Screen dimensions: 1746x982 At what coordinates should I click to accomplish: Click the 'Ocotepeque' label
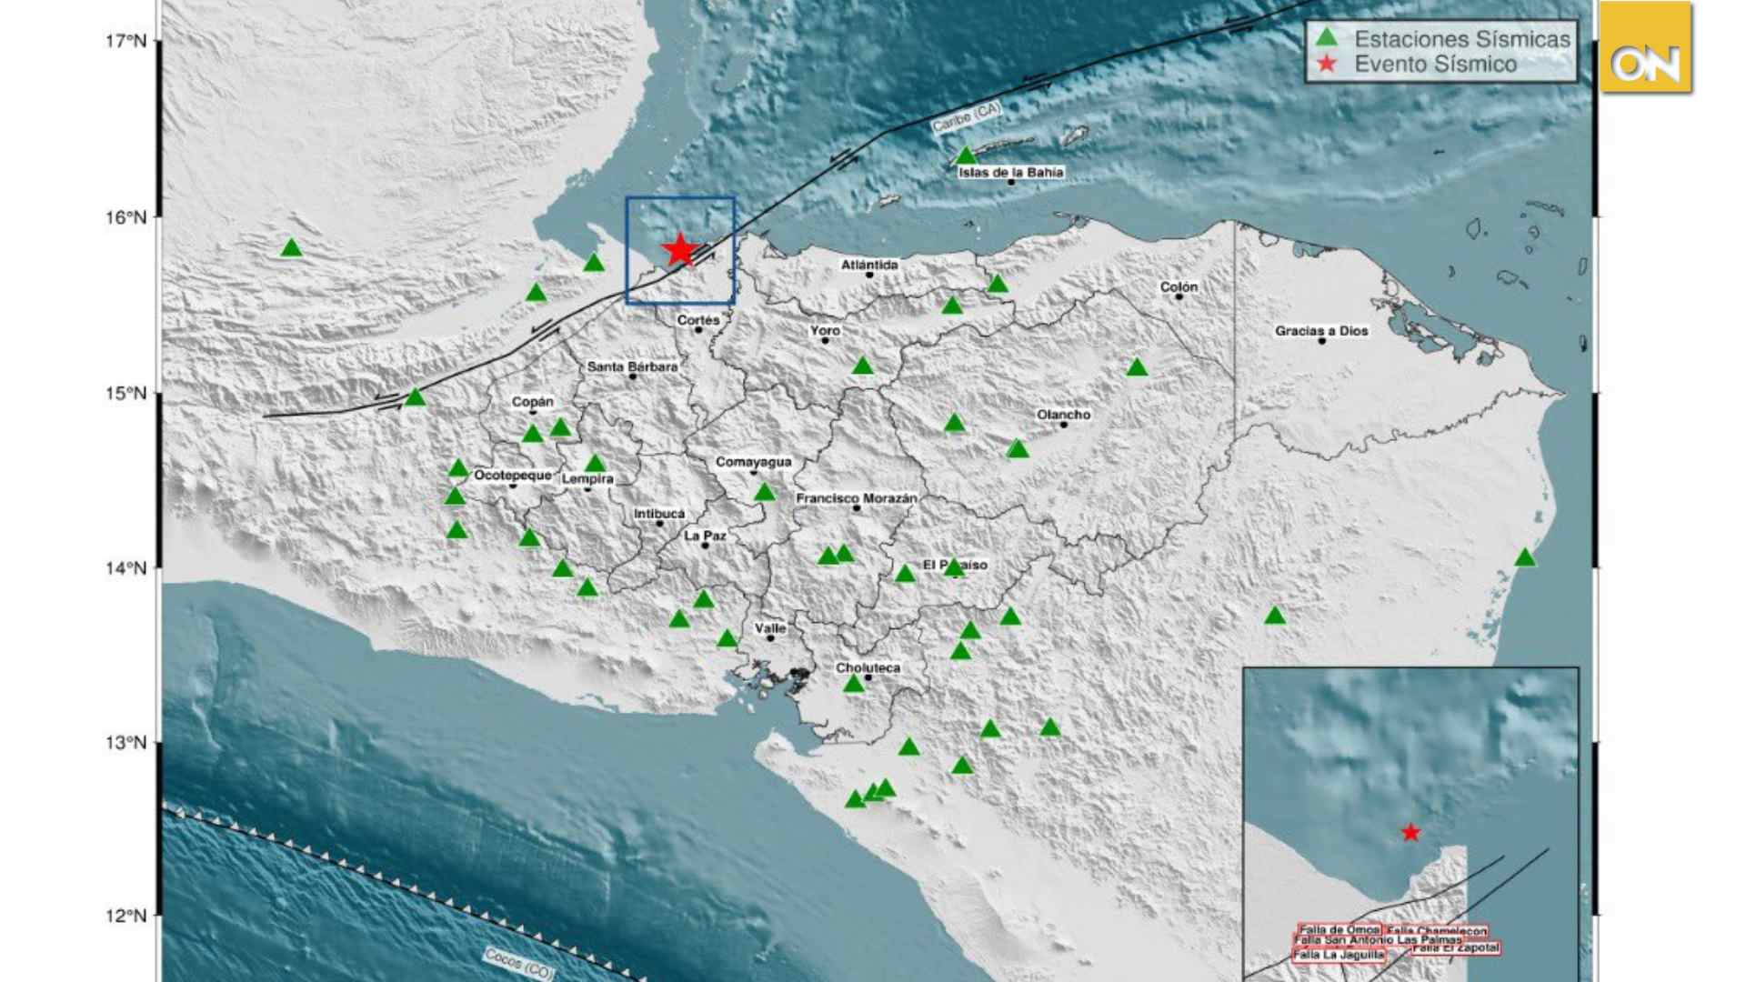pos(513,476)
